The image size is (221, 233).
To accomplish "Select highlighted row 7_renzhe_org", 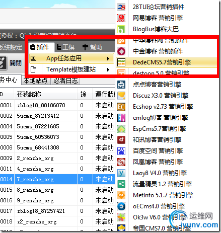I will pyautogui.click(x=57, y=179).
